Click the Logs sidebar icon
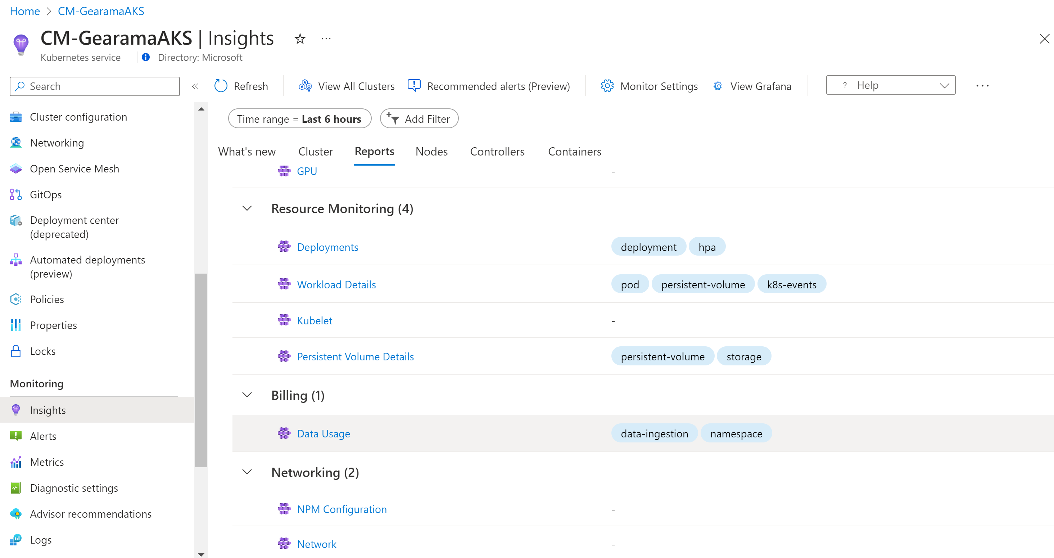Image resolution: width=1054 pixels, height=558 pixels. [x=15, y=540]
